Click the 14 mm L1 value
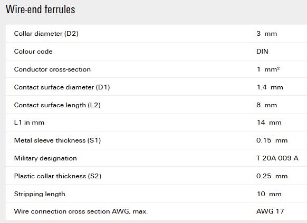 pos(269,123)
